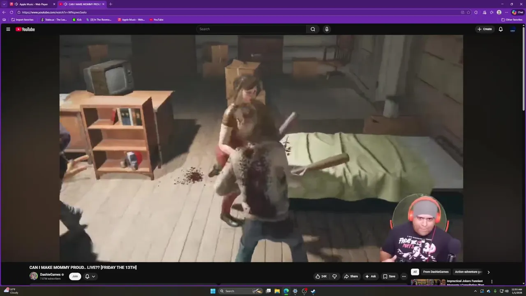View site information lock icon
Image resolution: width=526 pixels, height=296 pixels.
(x=19, y=12)
